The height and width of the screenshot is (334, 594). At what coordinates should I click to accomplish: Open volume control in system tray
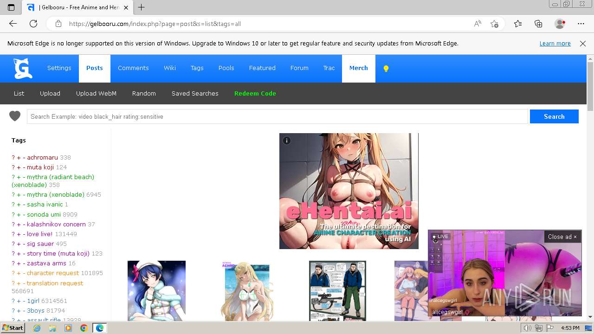coord(527,328)
